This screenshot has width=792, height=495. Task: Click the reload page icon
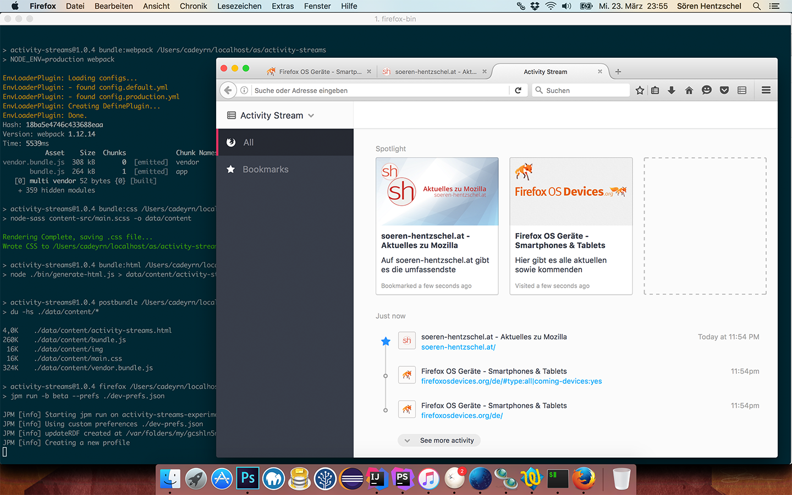point(518,90)
